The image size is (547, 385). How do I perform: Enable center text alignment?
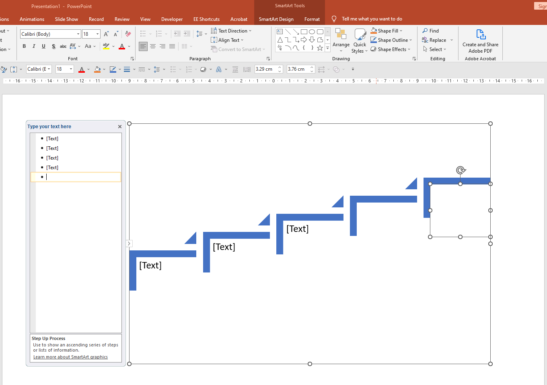[x=153, y=46]
